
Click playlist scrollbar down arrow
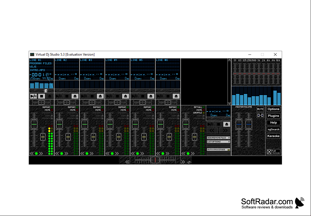230,104
